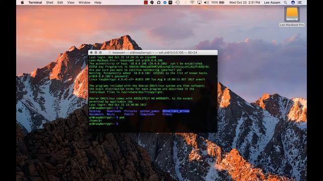Open the Window menu

tap(84, 3)
